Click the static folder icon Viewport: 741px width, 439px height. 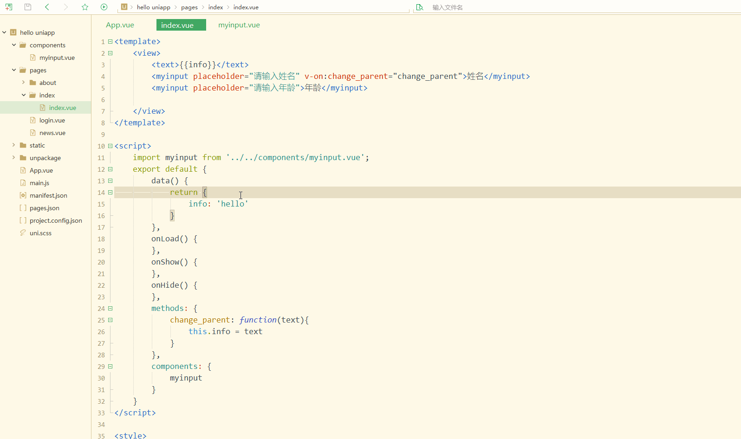23,145
